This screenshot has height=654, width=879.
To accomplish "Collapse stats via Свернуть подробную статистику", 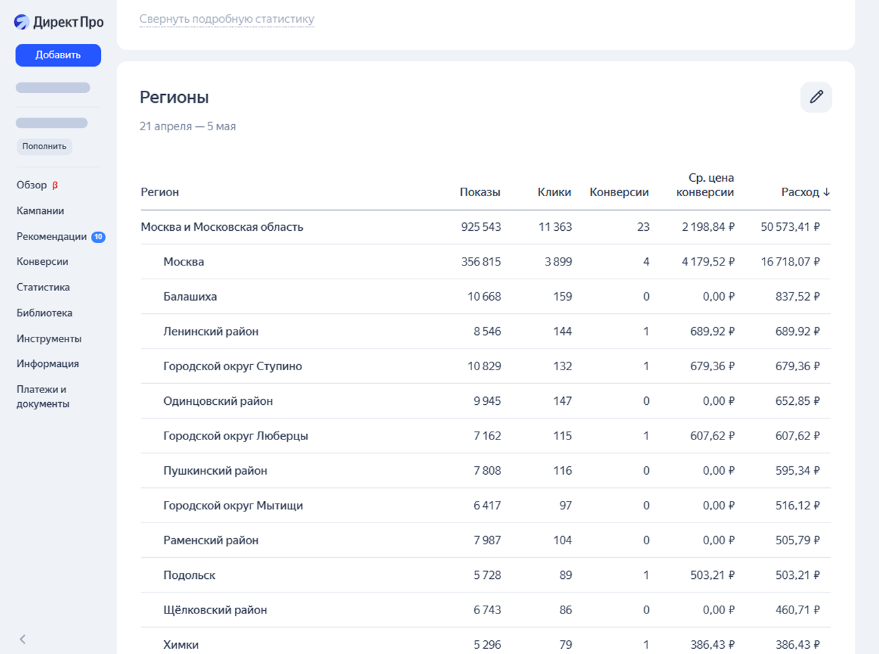I will pyautogui.click(x=226, y=19).
